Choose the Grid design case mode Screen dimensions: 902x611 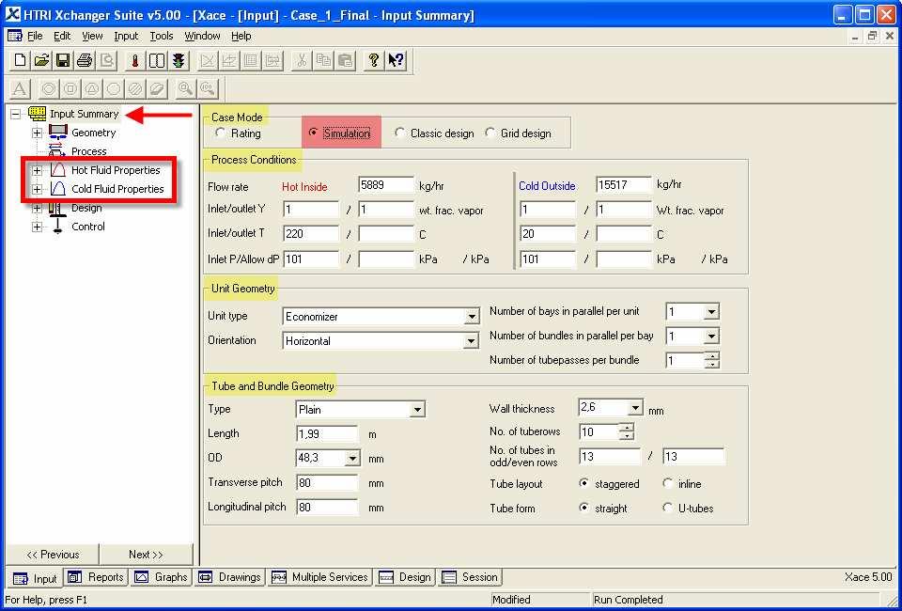490,133
